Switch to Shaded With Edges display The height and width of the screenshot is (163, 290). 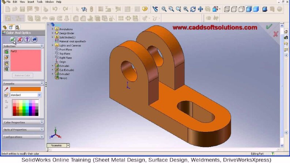249,9
